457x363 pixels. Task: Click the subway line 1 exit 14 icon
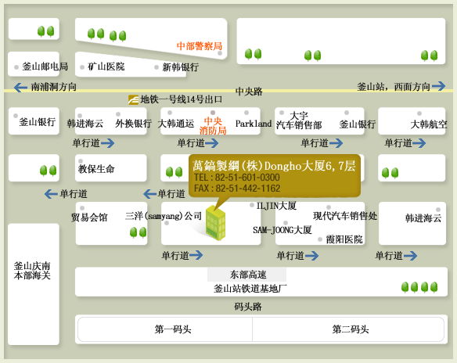[133, 99]
